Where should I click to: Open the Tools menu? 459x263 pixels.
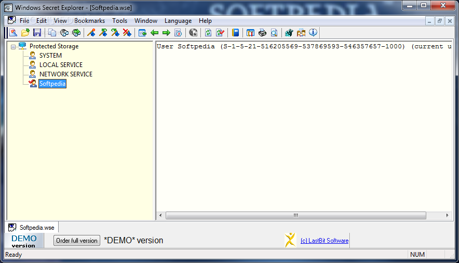[120, 21]
